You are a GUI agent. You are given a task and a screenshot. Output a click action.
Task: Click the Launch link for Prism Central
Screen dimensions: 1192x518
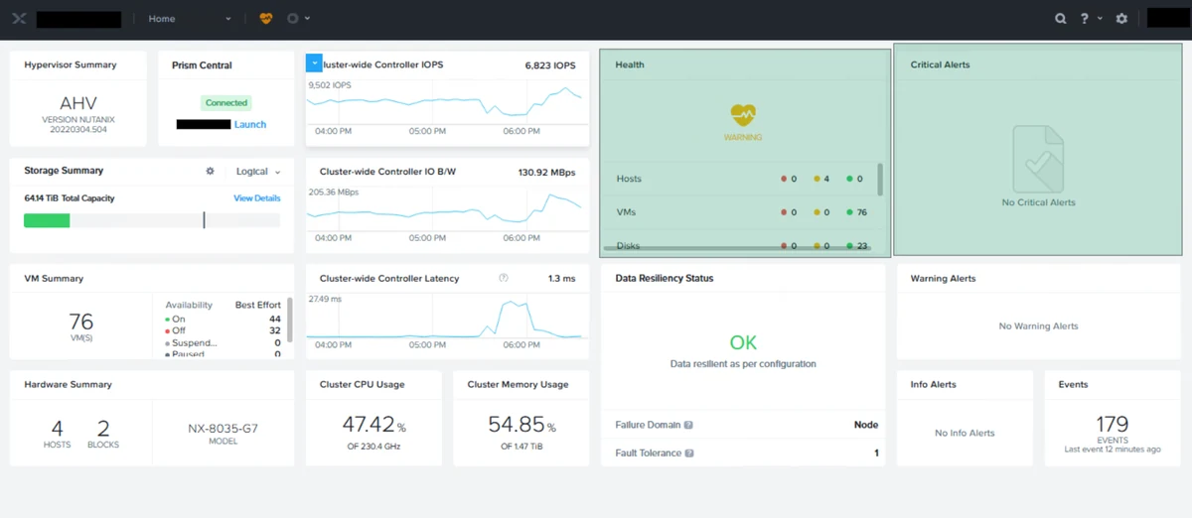point(250,125)
